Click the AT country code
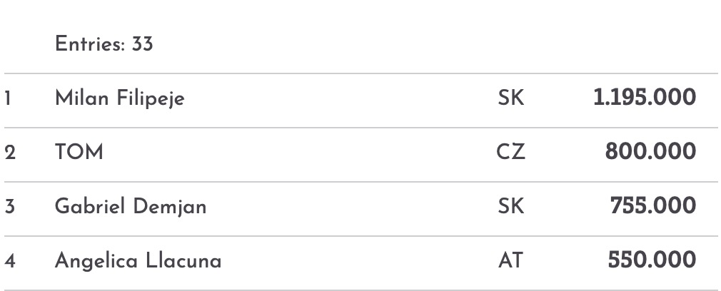The image size is (721, 291). click(510, 261)
